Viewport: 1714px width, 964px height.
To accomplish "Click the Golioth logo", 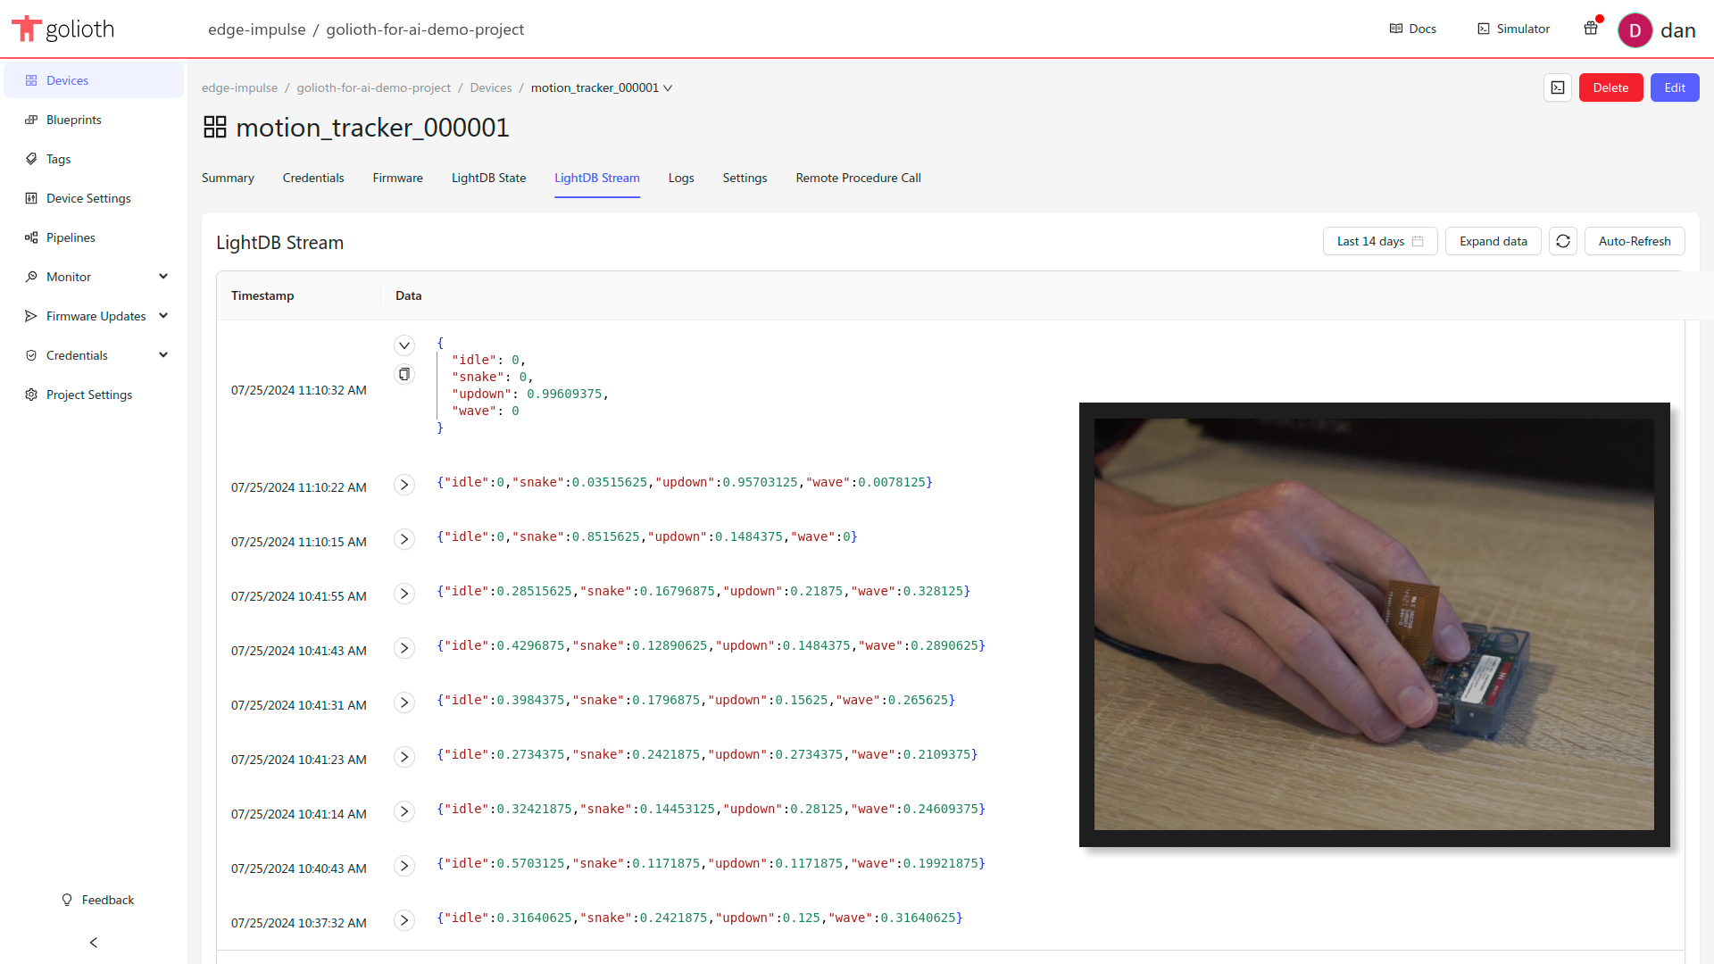I will click(x=62, y=29).
